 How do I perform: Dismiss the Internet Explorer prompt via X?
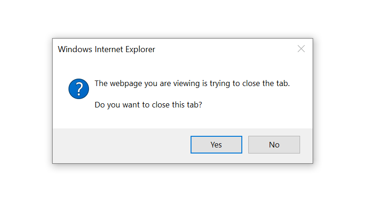point(301,49)
